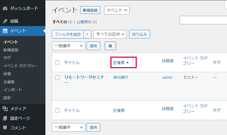Sort by 主催者 in the table header
The image size is (227, 135).
click(x=119, y=63)
